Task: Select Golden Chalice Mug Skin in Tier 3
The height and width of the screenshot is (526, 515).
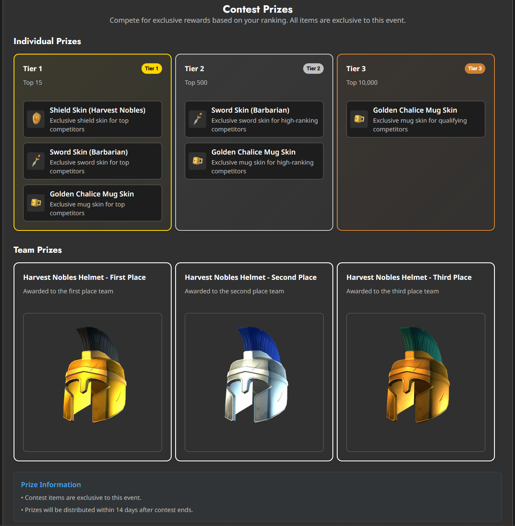Action: (415, 110)
